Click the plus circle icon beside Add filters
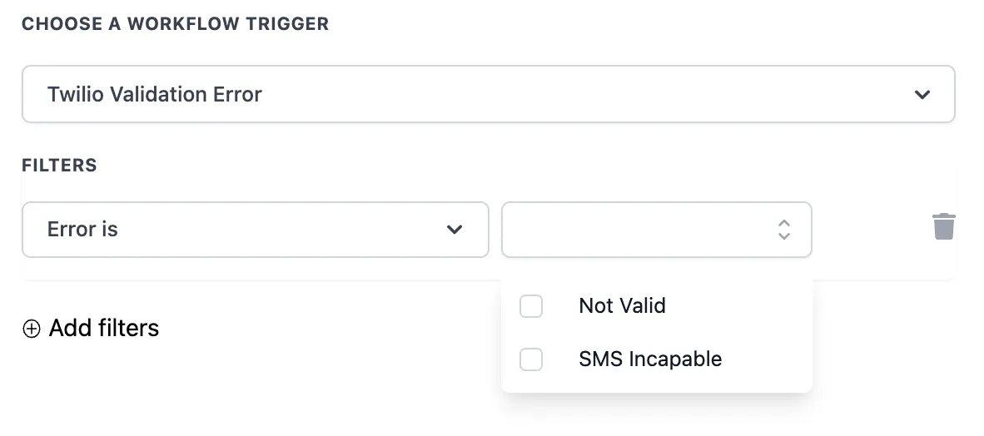Viewport: 984px width, 436px height. point(32,329)
